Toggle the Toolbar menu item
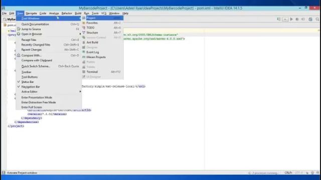321x180 pixels. 27,72
